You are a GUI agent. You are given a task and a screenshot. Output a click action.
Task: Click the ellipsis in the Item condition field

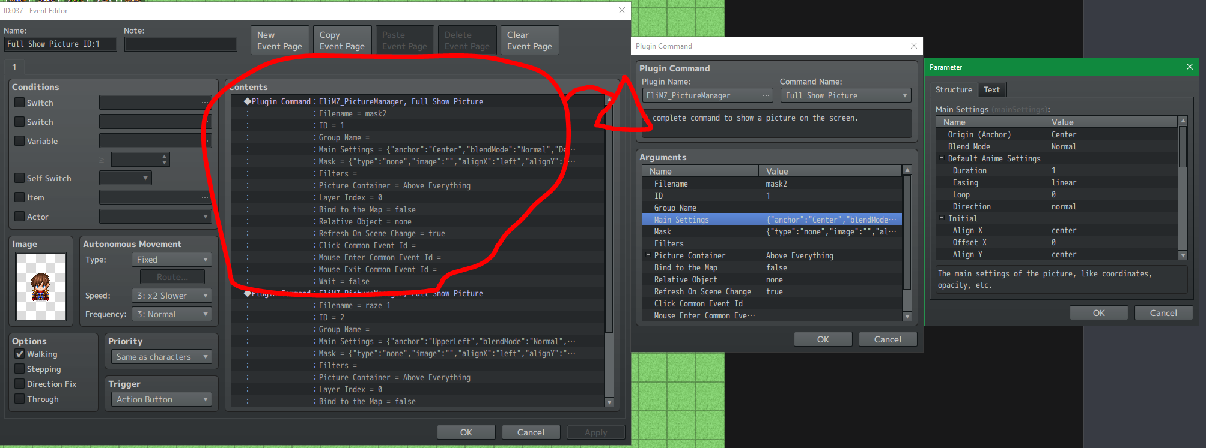[205, 197]
